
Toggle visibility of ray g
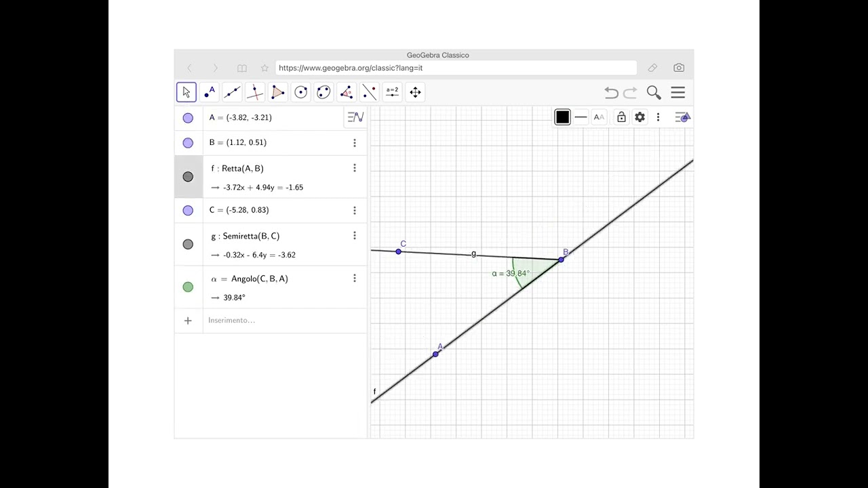(x=188, y=245)
